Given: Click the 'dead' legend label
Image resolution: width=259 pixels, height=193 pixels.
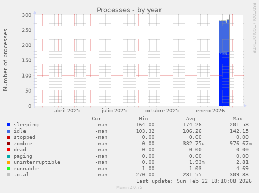Looking at the screenshot, I should (20, 150).
